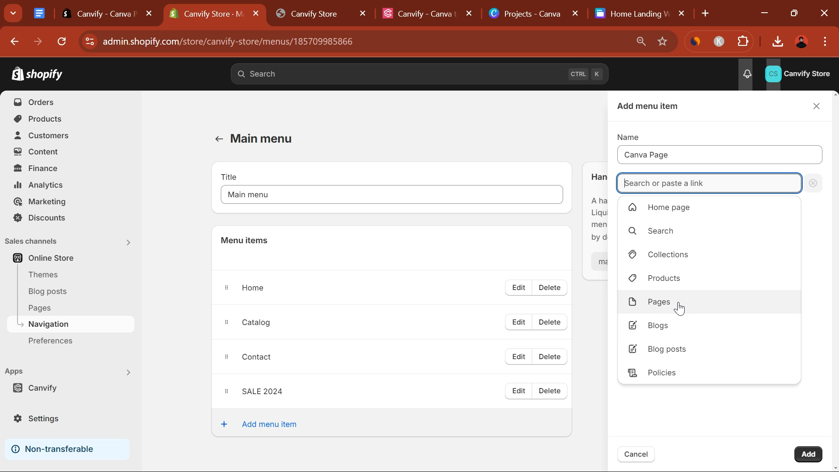839x472 pixels.
Task: Open Themes in sidebar
Action: click(43, 275)
